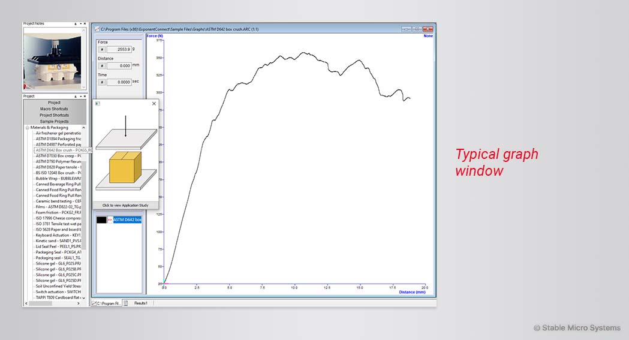The width and height of the screenshot is (629, 340).
Task: Open BS ISO 12048 Box crush sample
Action: [58, 173]
